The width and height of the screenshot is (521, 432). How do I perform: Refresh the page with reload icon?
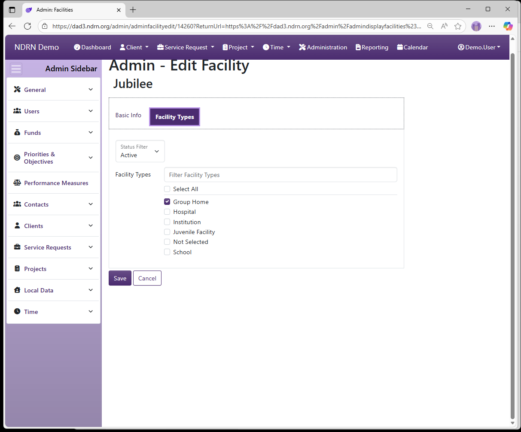pyautogui.click(x=27, y=26)
